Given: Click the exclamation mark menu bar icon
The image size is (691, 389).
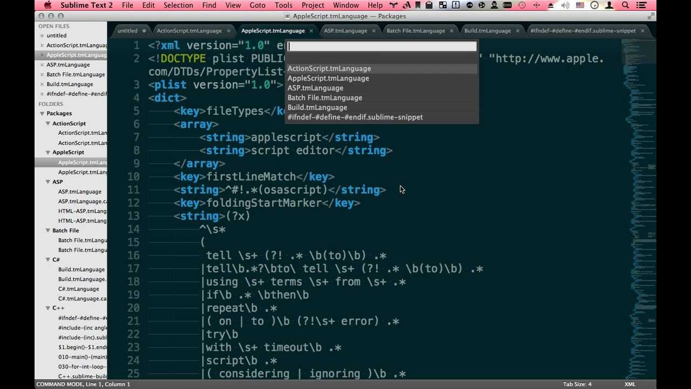Looking at the screenshot, I should coord(456,5).
